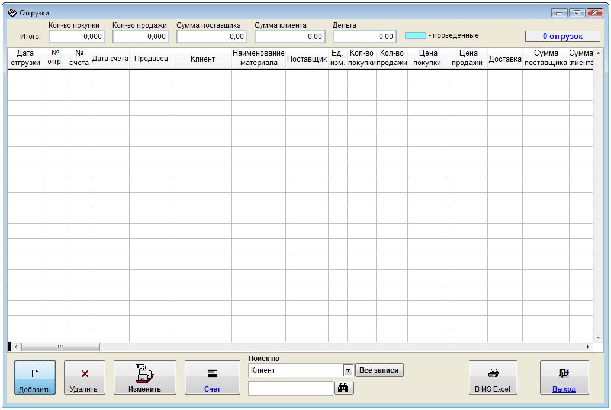
Task: Click the Сумма клиента total field
Action: point(290,37)
